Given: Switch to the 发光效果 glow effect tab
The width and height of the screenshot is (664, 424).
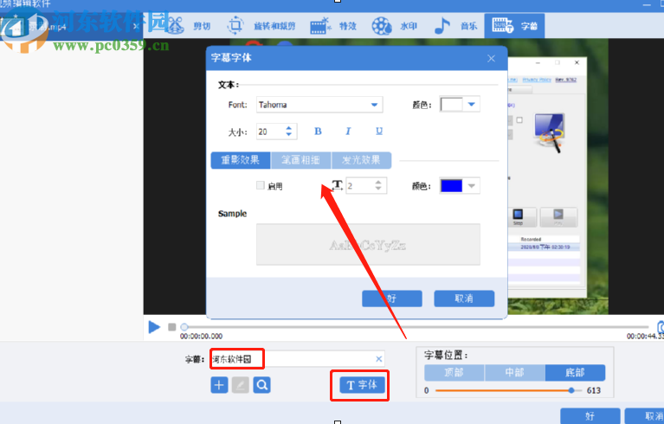Looking at the screenshot, I should tap(361, 160).
